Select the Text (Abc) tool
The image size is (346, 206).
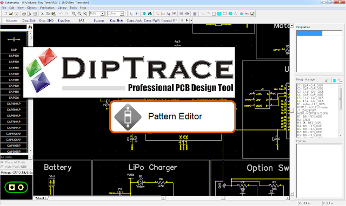247,13
